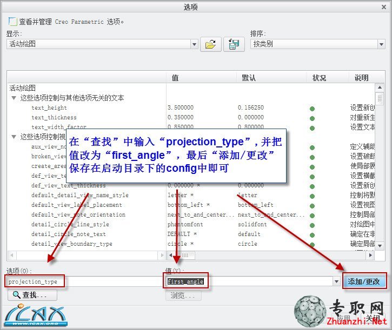
Task: Click green status dot for detail_view_boundary_type
Action: click(312, 245)
